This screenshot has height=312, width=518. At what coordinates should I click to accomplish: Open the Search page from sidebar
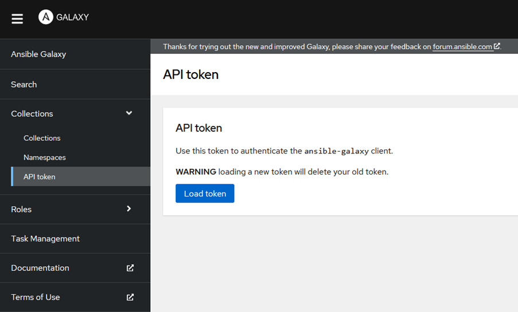click(x=75, y=84)
